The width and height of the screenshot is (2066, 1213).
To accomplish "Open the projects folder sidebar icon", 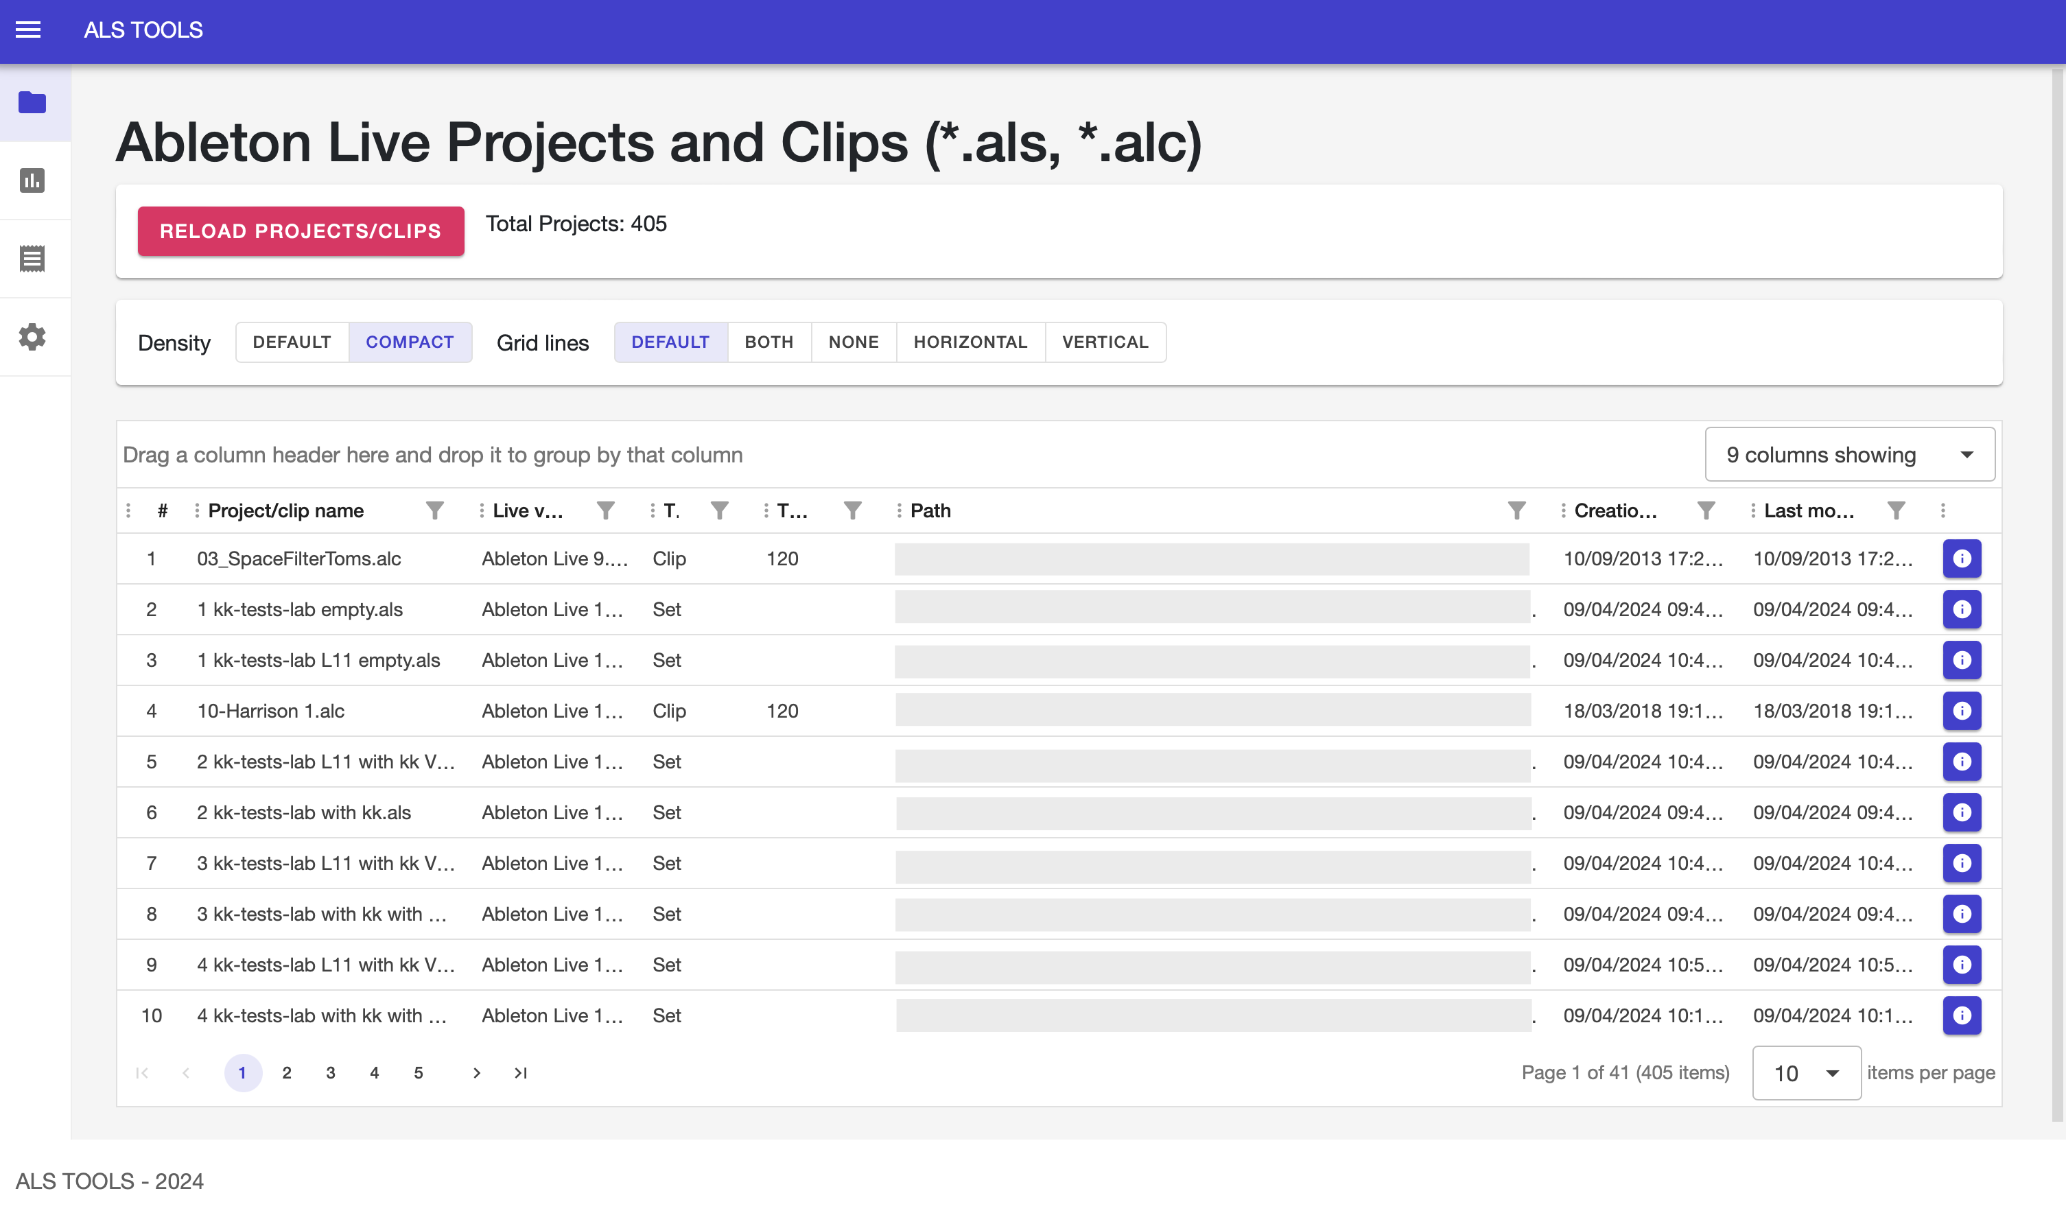I will tap(33, 102).
